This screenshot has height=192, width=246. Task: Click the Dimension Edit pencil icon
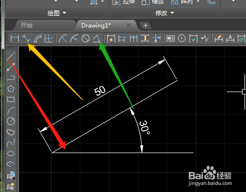point(219,38)
